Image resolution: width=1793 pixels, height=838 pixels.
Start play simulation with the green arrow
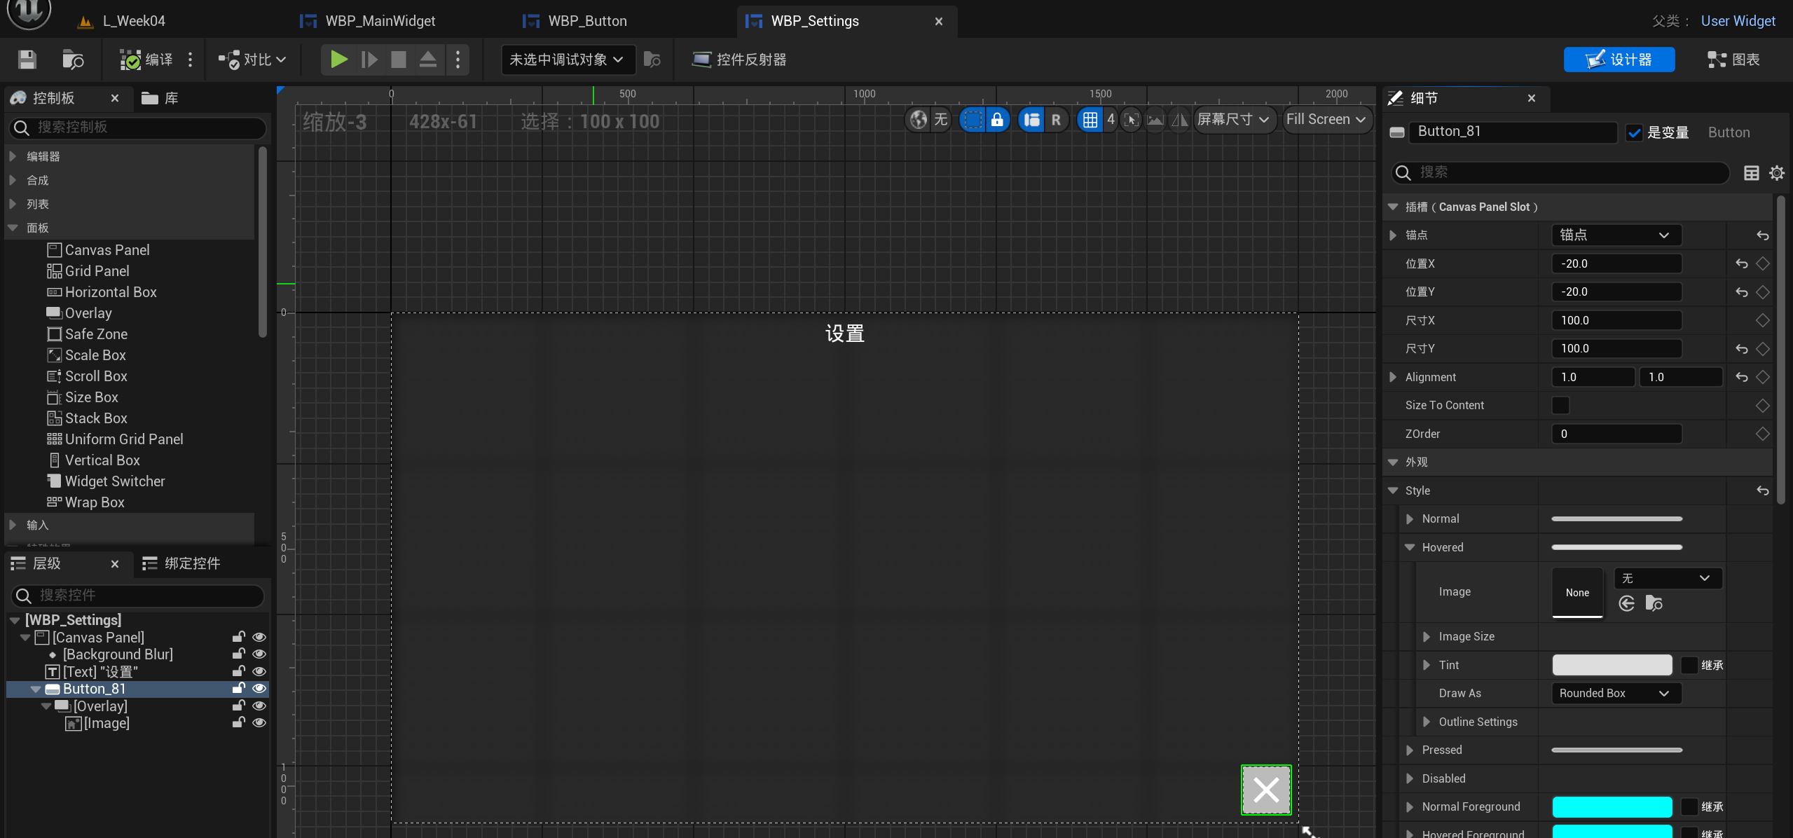pos(338,60)
